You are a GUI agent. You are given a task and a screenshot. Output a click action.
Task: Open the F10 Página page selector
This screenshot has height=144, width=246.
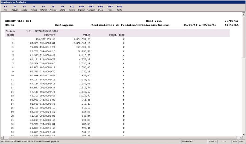coord(72,8)
